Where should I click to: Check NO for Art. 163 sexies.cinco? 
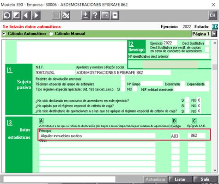tap(134, 89)
